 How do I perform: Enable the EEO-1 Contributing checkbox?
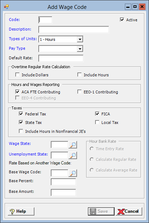click(79, 92)
